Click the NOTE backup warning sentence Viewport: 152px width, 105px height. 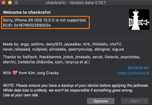click(x=76, y=86)
